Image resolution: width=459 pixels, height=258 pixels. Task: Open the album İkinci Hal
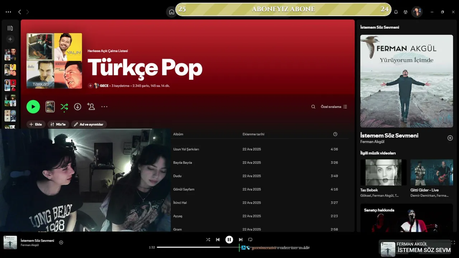pos(180,203)
